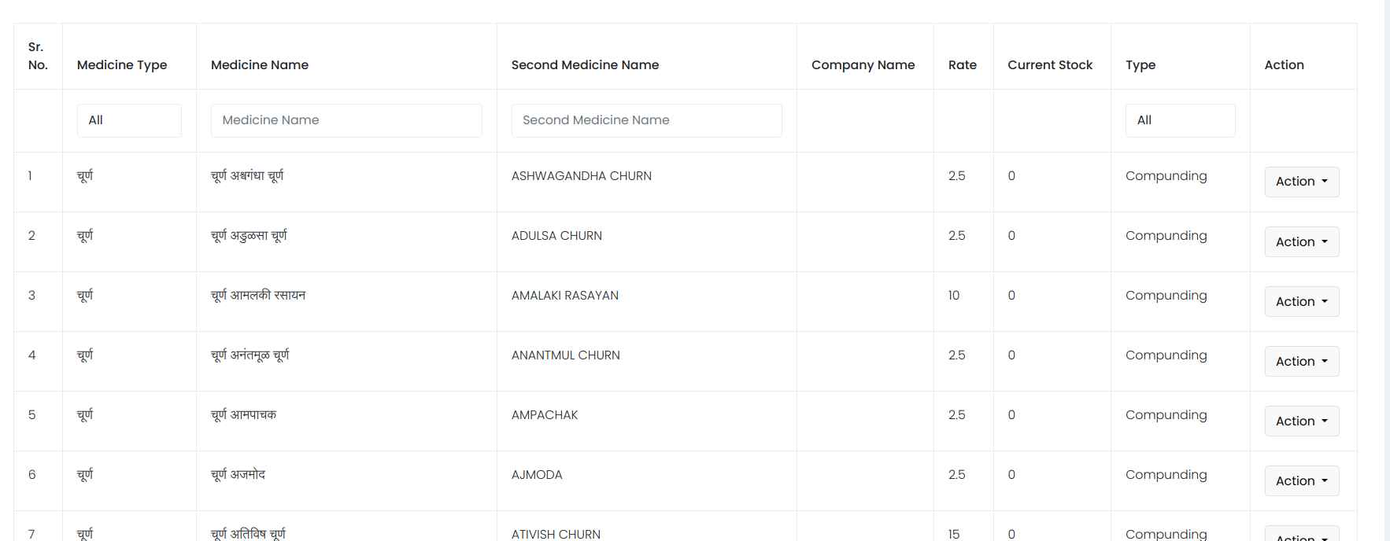Sort by Current Stock column header

[1050, 64]
